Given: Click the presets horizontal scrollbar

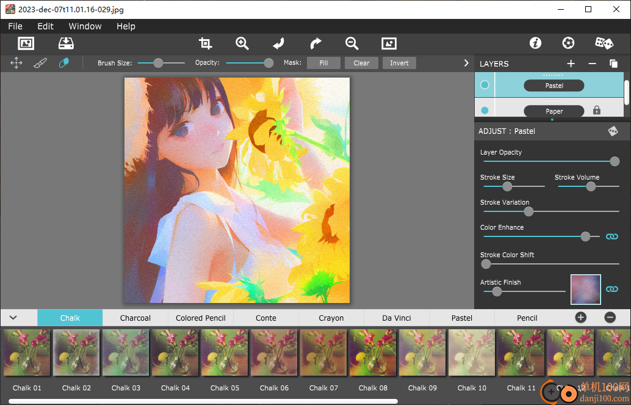Looking at the screenshot, I should [x=203, y=401].
